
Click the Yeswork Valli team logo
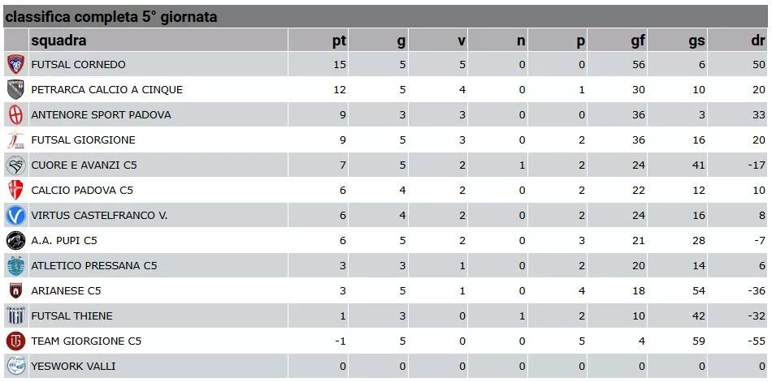tap(15, 366)
